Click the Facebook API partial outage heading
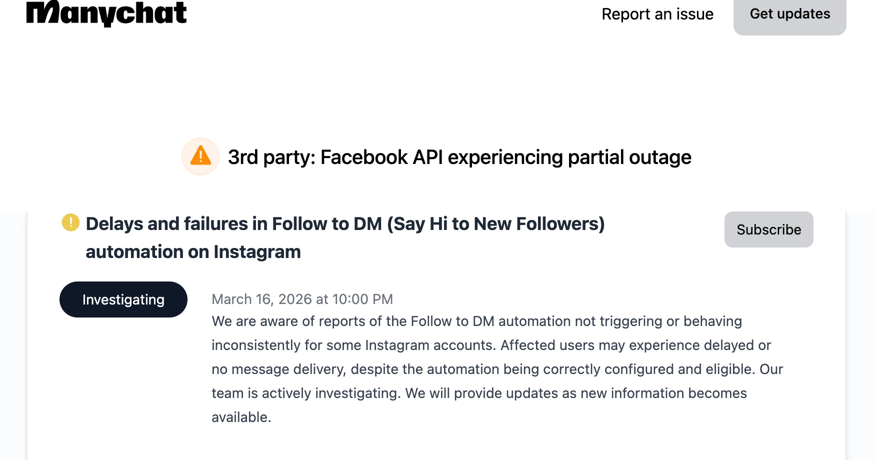 pyautogui.click(x=459, y=157)
